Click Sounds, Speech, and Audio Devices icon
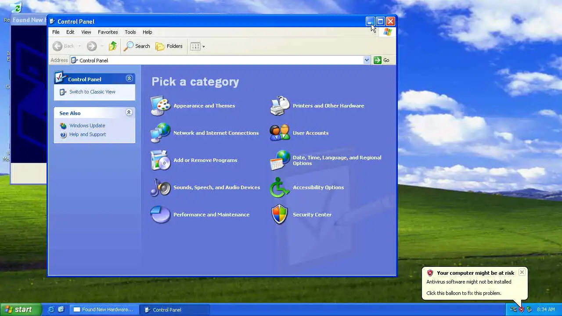 (x=160, y=187)
